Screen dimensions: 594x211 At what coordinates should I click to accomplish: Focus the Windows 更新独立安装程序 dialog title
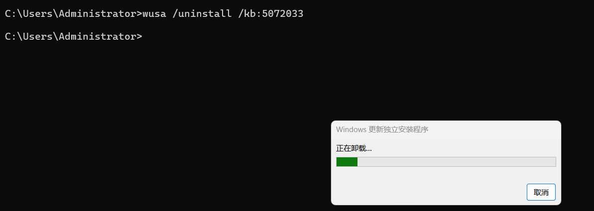[382, 130]
